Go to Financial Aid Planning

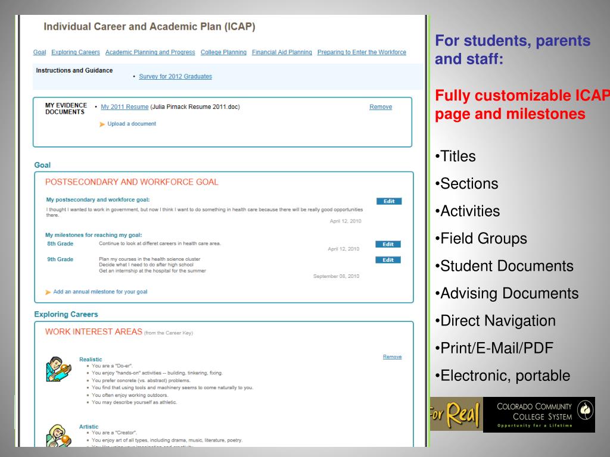coord(281,52)
